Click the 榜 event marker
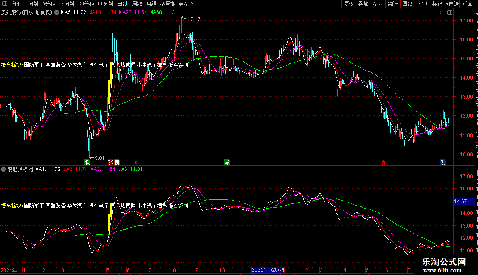The image size is (478, 275). click(x=117, y=162)
